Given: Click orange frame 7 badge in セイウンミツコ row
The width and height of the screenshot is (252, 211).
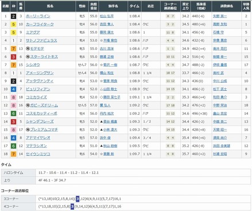Looking at the screenshot, I should pyautogui.click(x=13, y=154).
